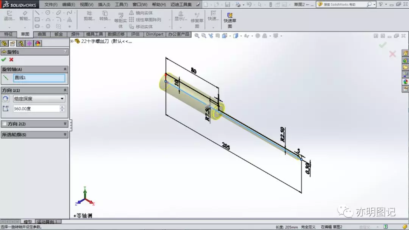409x230 pixels.
Task: Click Convert Entities (转换) tool
Action: point(105,16)
